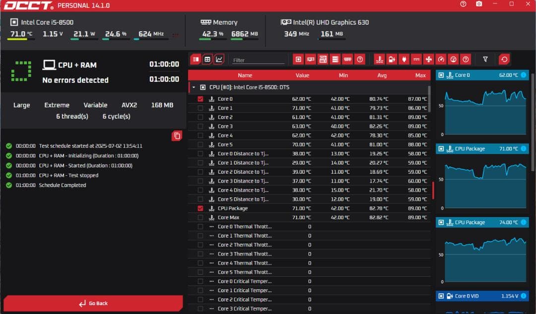536x314 pixels.
Task: Click the CPU hardware filter icon
Action: [x=298, y=60]
